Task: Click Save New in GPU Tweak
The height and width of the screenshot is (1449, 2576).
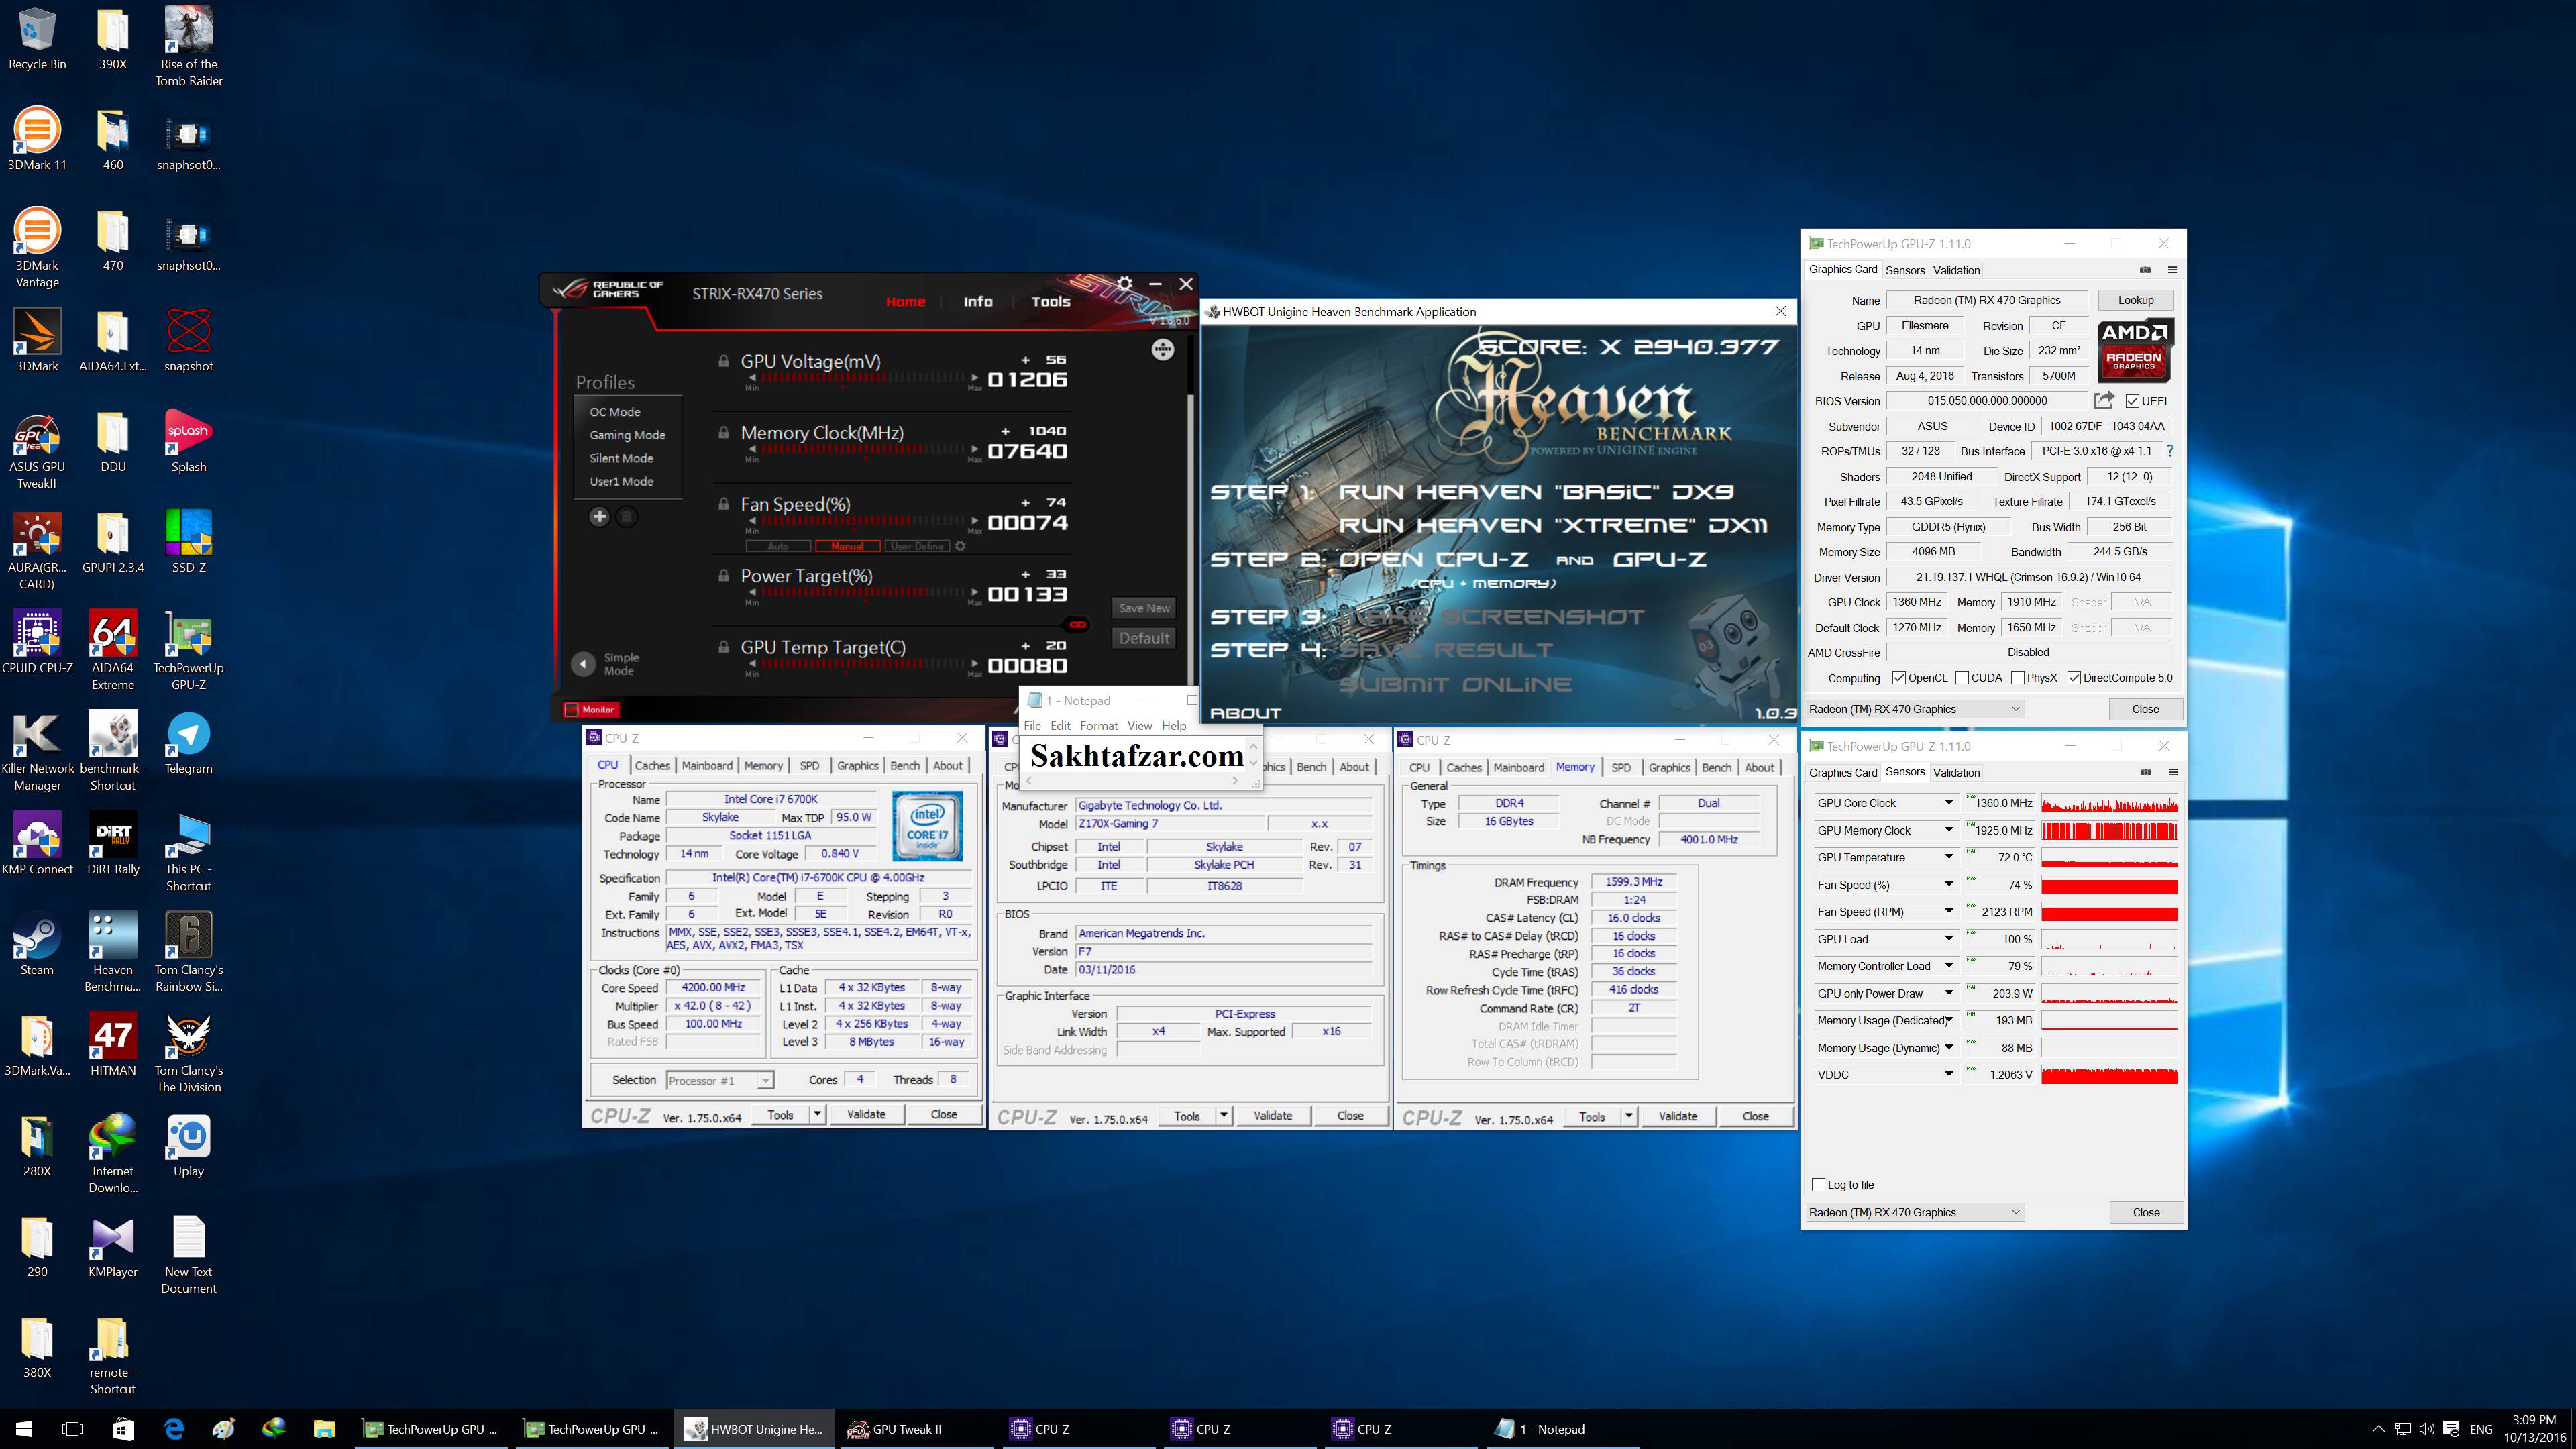Action: [1144, 608]
